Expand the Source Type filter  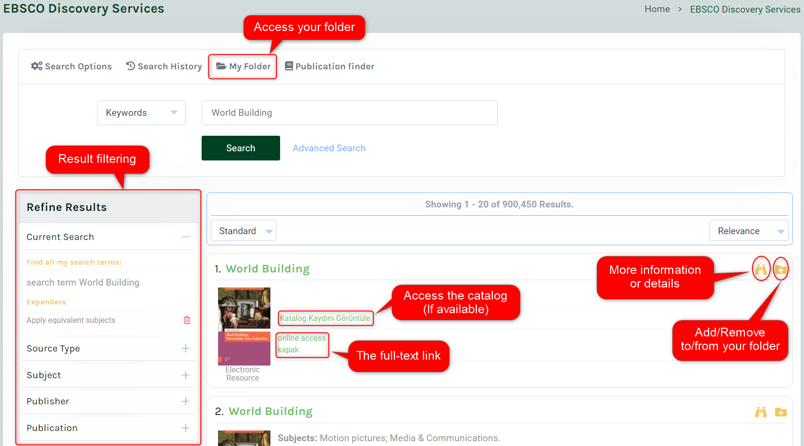pos(186,349)
